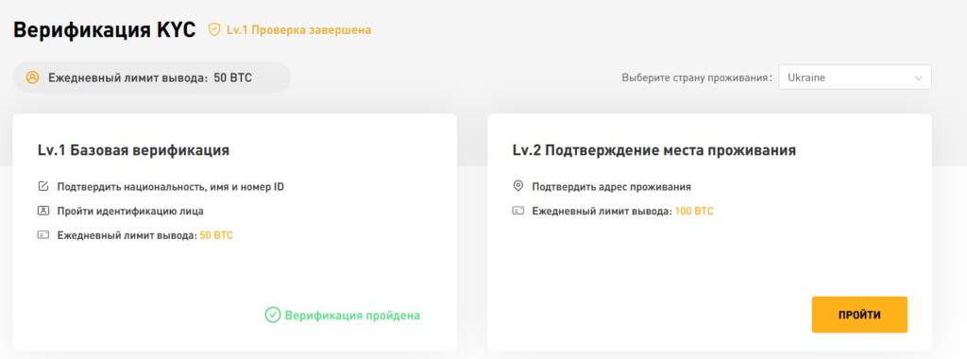Screen dimensions: 967x359
Task: Click the shield icon beside Lv.1 status
Action: [214, 29]
